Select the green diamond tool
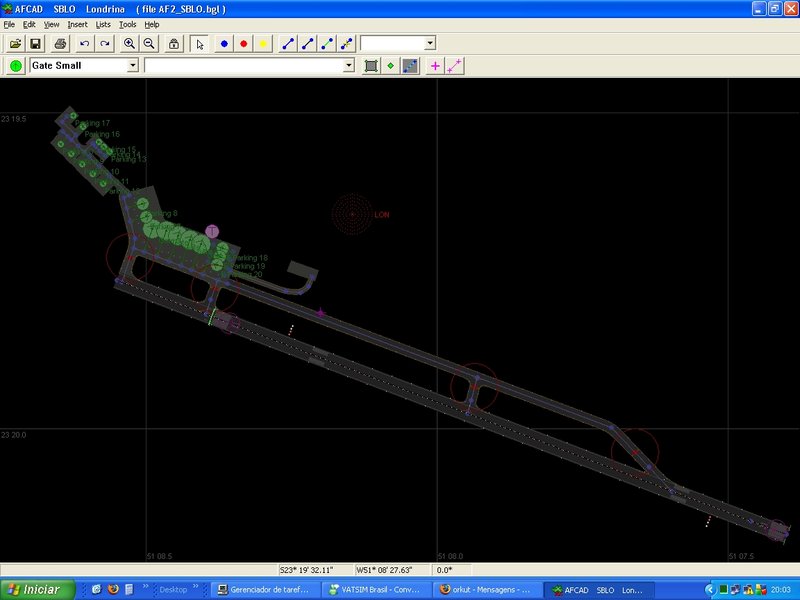 pyautogui.click(x=391, y=66)
